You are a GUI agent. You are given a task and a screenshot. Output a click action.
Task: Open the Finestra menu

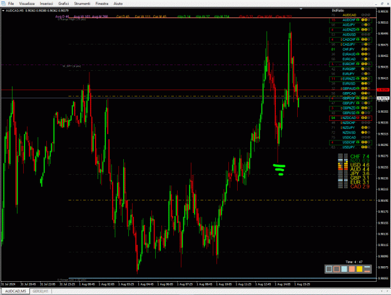coord(102,4)
